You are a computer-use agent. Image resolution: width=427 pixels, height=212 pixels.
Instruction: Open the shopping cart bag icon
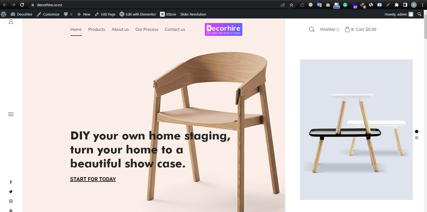[x=347, y=29]
